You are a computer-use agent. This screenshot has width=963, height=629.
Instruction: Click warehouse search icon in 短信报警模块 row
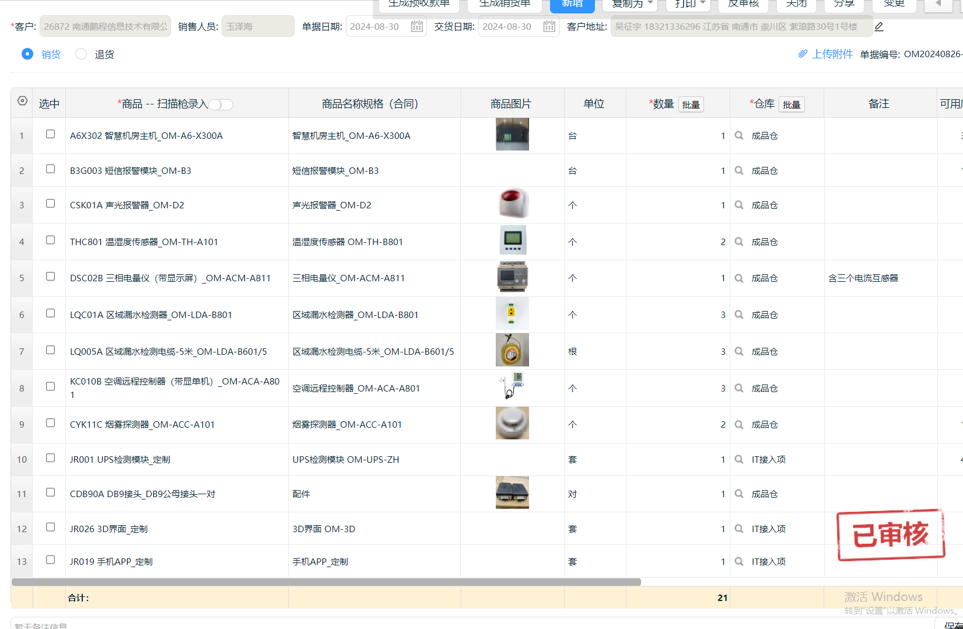739,170
